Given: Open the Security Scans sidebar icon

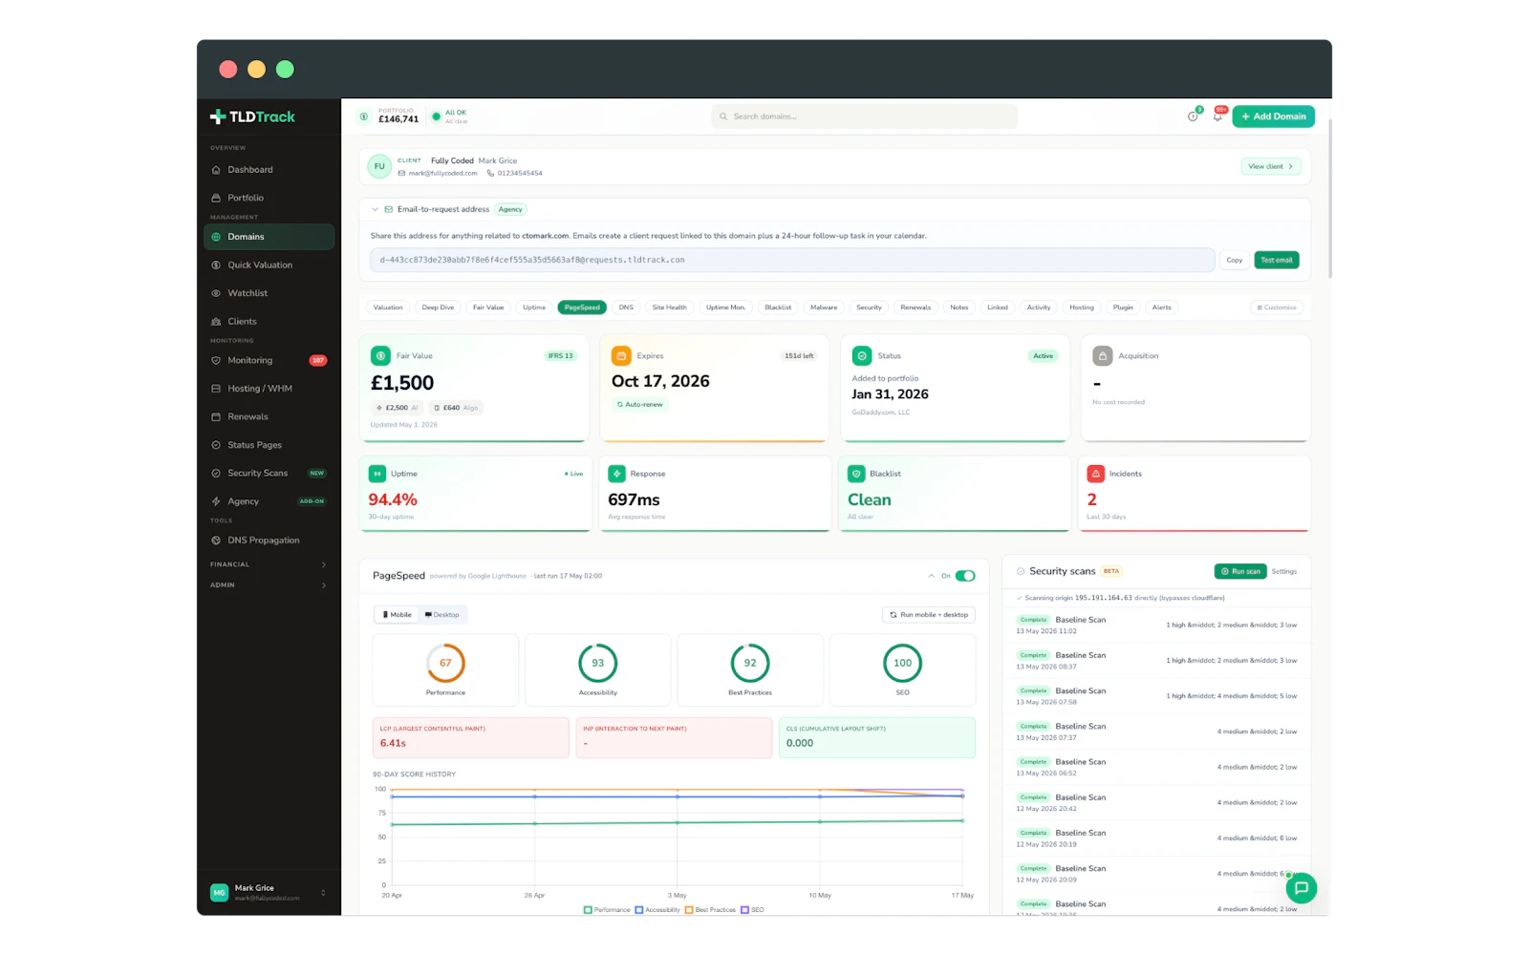Looking at the screenshot, I should [216, 474].
